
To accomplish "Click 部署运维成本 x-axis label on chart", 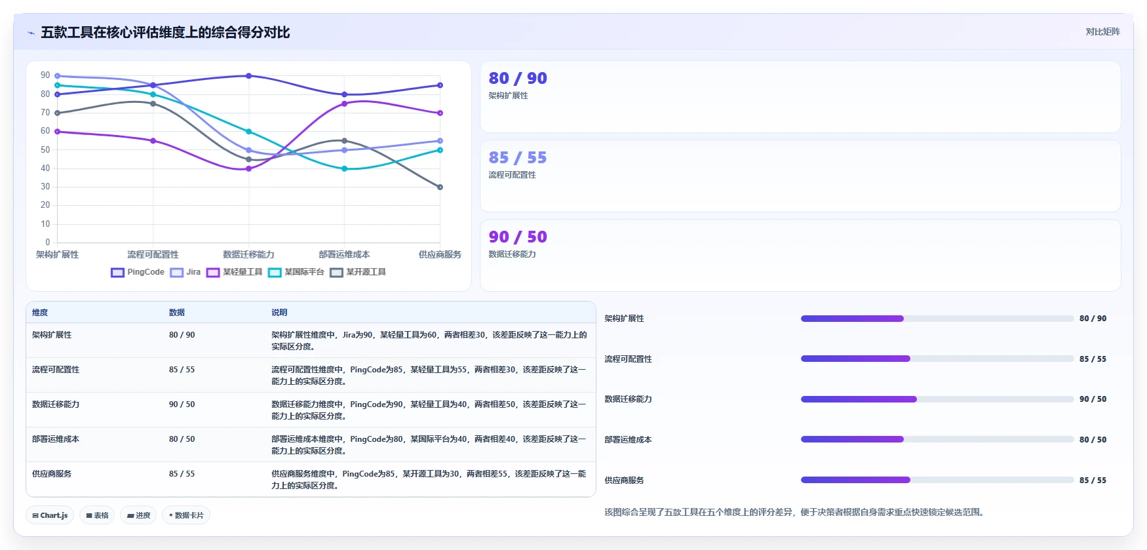I will point(344,255).
